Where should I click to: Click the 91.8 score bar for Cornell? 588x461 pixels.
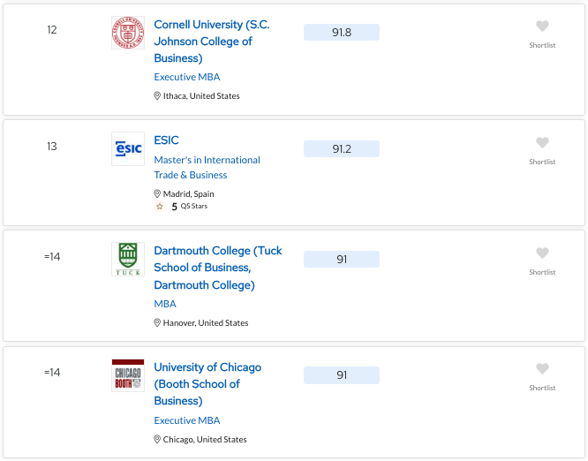click(x=342, y=33)
